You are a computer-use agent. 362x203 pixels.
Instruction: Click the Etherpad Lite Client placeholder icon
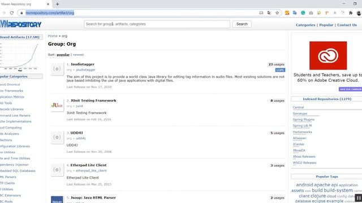coord(57,170)
